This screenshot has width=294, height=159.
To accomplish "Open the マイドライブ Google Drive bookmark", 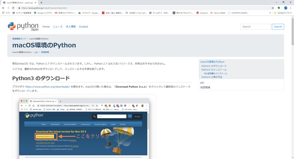I will 89,13.
